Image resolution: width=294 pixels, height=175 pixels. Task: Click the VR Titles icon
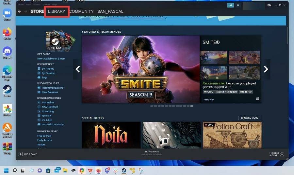pyautogui.click(x=39, y=120)
